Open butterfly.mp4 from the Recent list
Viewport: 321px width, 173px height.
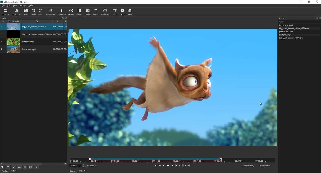pos(285,35)
